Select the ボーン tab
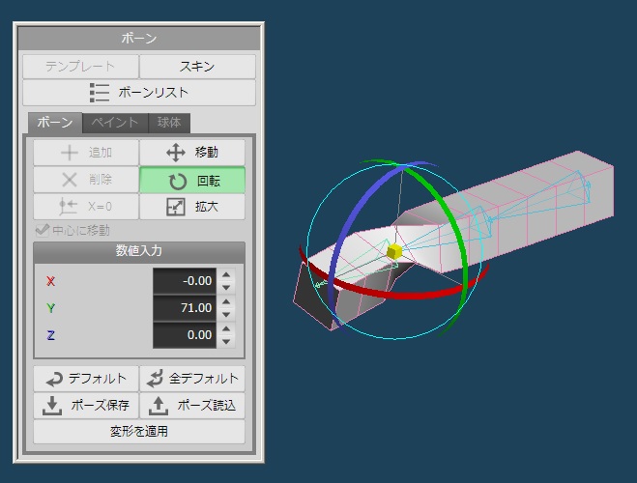Screen dimensions: 637x483 tap(55, 123)
